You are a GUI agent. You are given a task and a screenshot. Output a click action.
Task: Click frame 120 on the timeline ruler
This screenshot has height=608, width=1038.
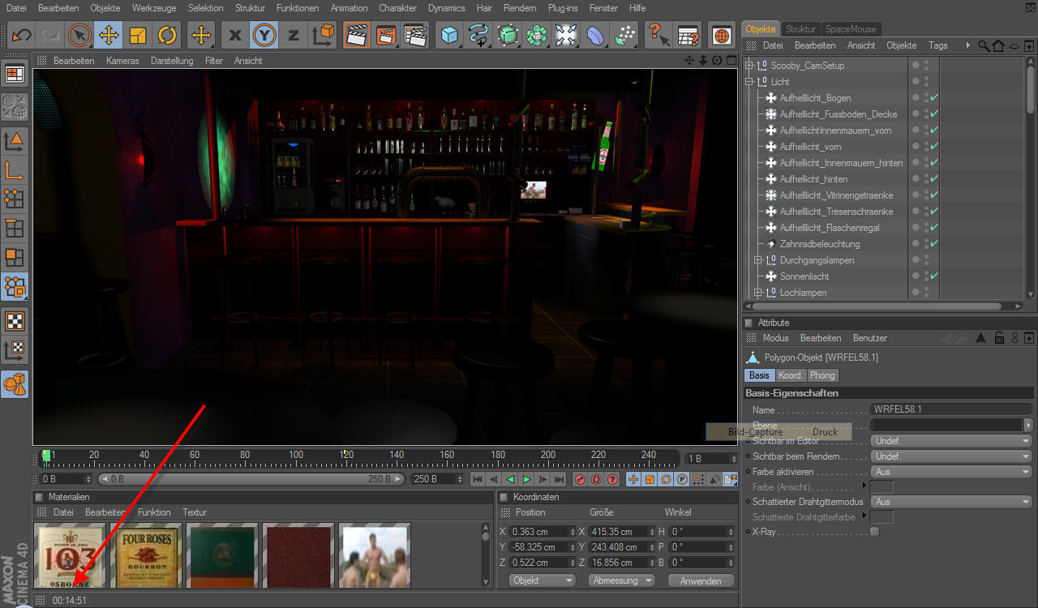tap(345, 456)
